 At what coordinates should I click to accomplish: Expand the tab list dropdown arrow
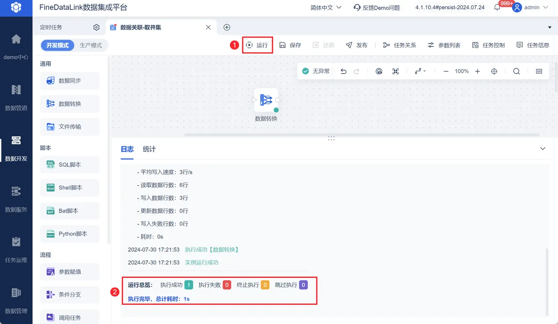[549, 27]
